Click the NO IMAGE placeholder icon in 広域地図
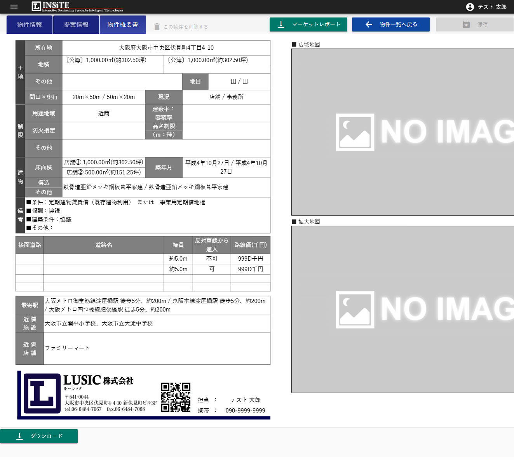Screen dimensions: 514x463 (355, 132)
